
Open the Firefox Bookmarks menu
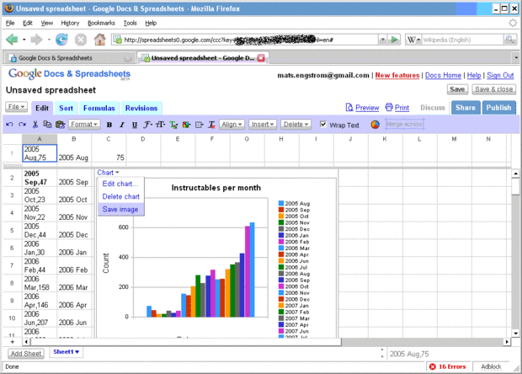pos(101,23)
